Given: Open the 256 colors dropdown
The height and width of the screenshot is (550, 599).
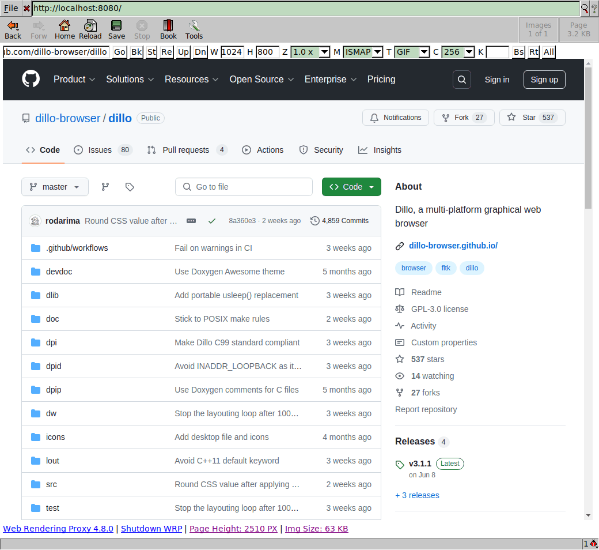Looking at the screenshot, I should pos(458,52).
